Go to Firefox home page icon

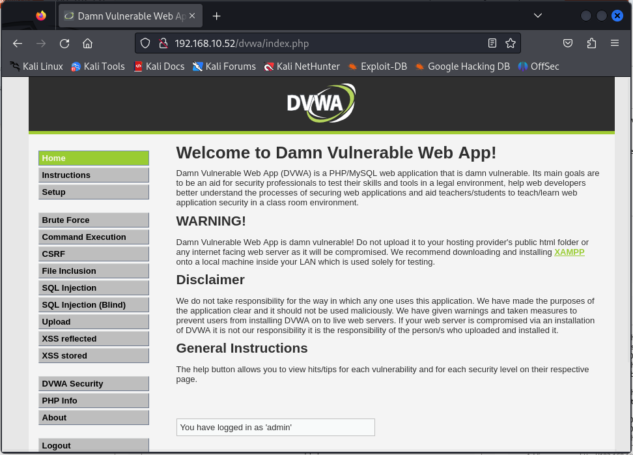point(88,43)
